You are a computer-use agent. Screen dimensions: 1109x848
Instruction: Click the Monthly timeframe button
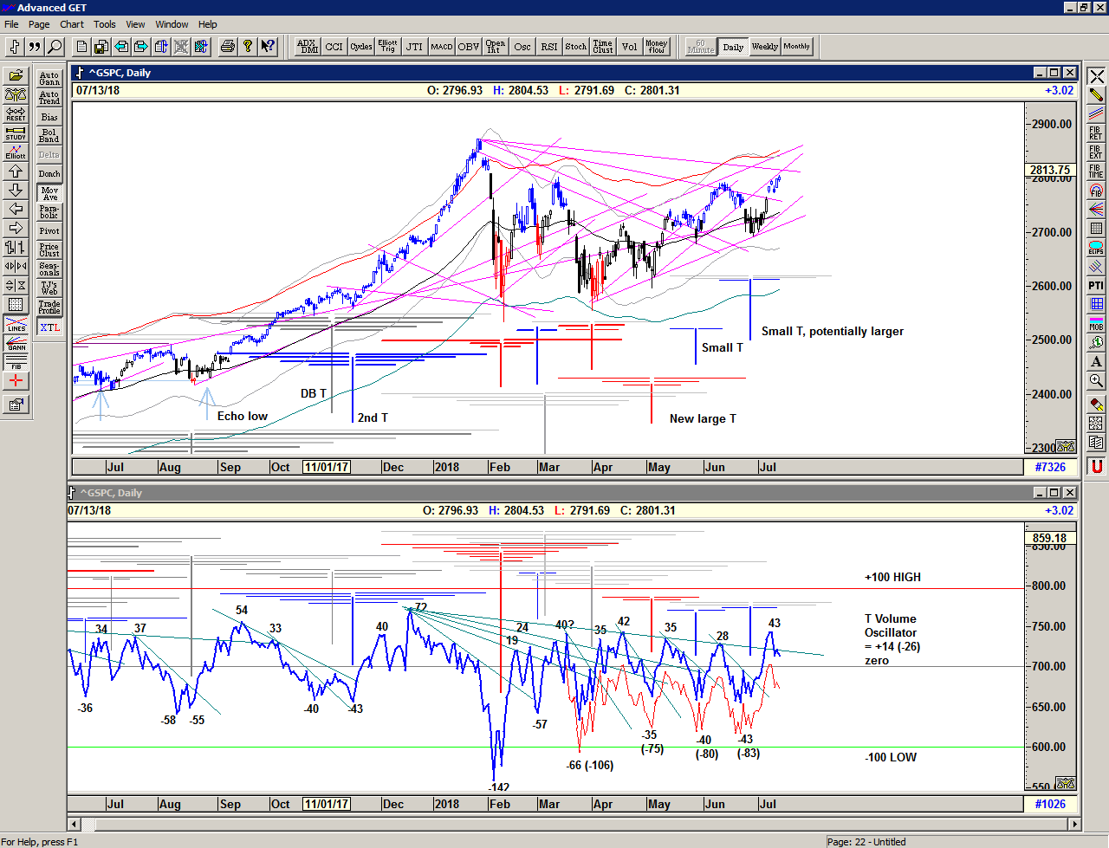tap(796, 47)
